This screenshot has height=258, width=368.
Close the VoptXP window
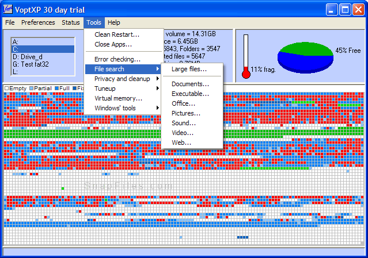point(358,10)
